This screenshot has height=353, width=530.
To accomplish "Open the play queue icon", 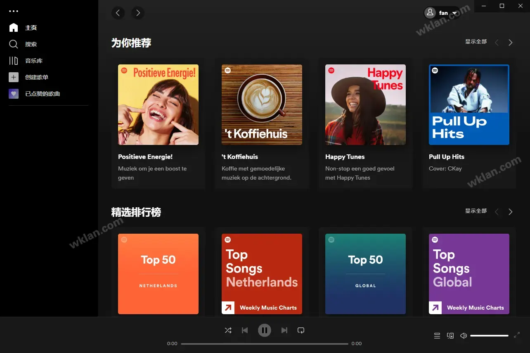I will pos(437,336).
